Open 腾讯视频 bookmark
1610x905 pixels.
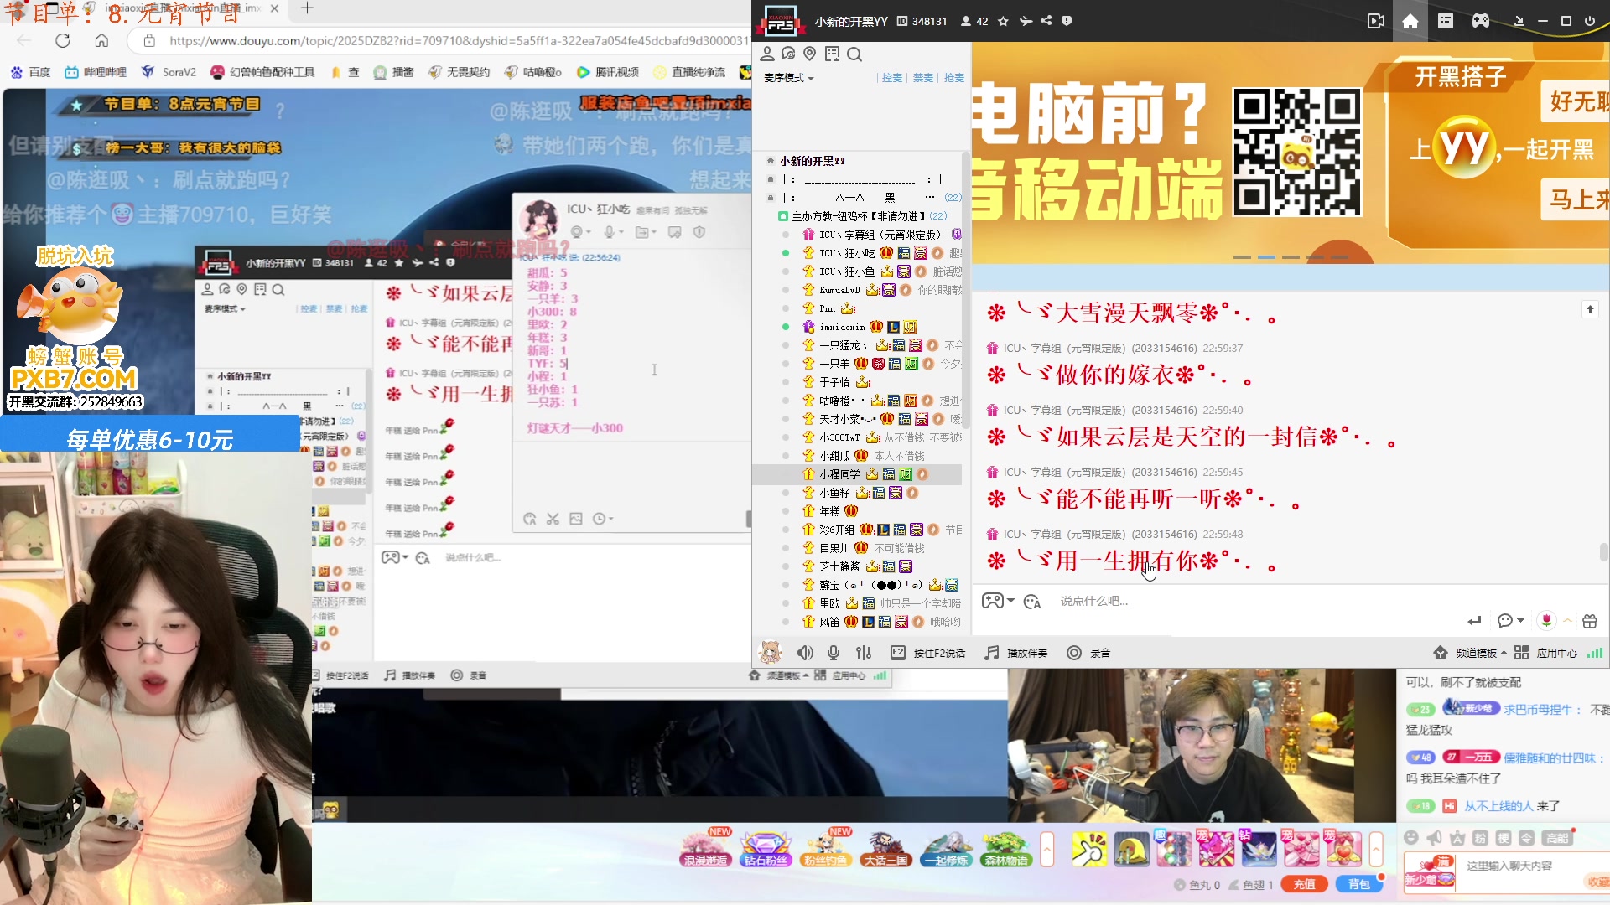608,72
